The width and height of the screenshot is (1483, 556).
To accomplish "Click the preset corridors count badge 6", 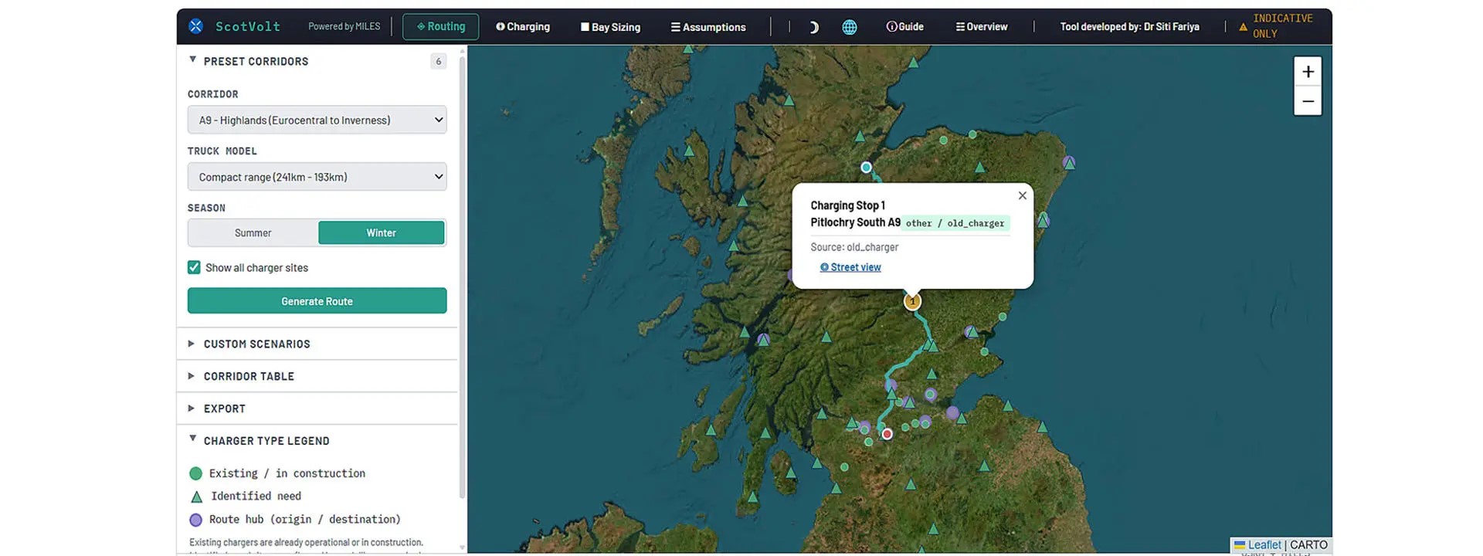I will pyautogui.click(x=438, y=61).
